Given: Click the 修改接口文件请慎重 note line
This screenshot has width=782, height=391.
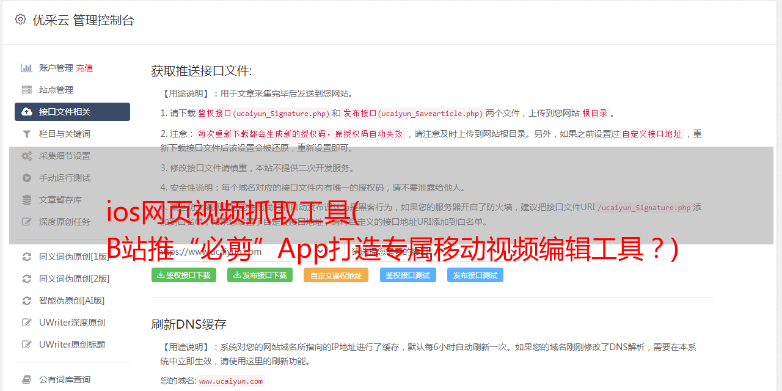Looking at the screenshot, I should point(257,168).
